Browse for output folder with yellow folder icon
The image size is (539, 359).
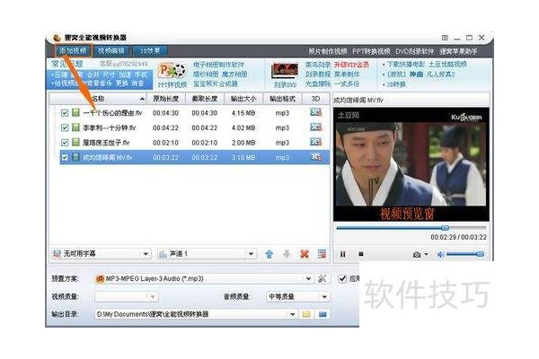coord(306,314)
